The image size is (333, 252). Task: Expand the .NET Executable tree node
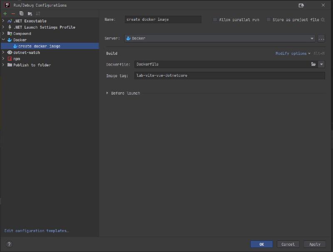point(3,21)
